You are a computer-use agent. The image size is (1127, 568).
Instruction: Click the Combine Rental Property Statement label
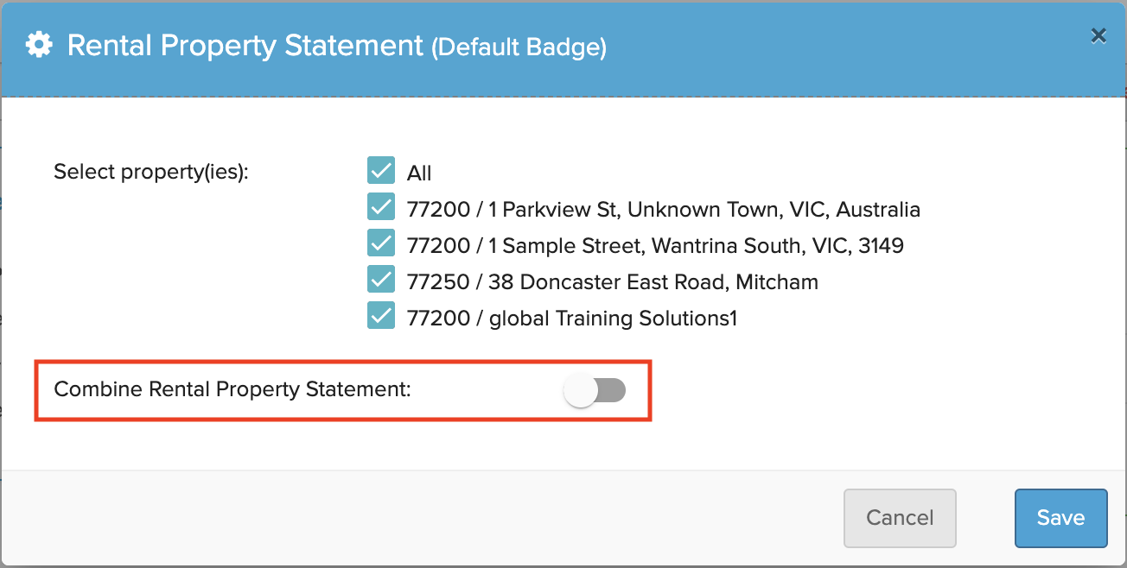232,389
